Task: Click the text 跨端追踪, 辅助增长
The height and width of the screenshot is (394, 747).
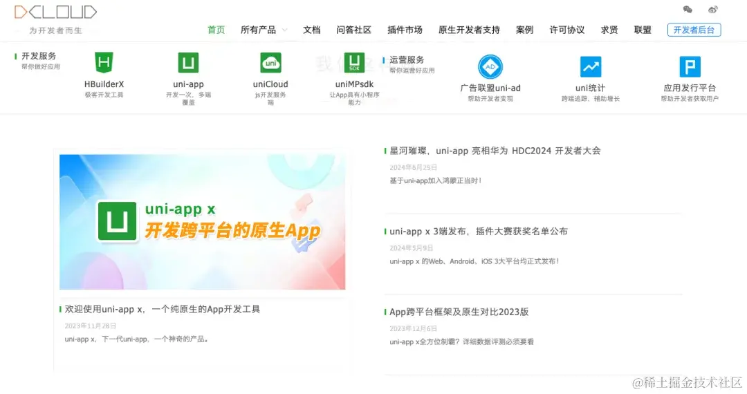Action: [x=590, y=99]
